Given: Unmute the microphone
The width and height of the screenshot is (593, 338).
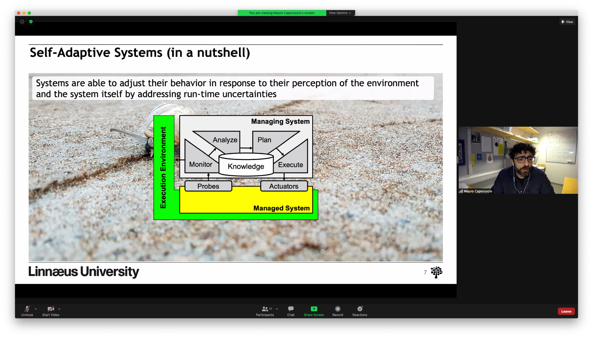Looking at the screenshot, I should pyautogui.click(x=27, y=311).
